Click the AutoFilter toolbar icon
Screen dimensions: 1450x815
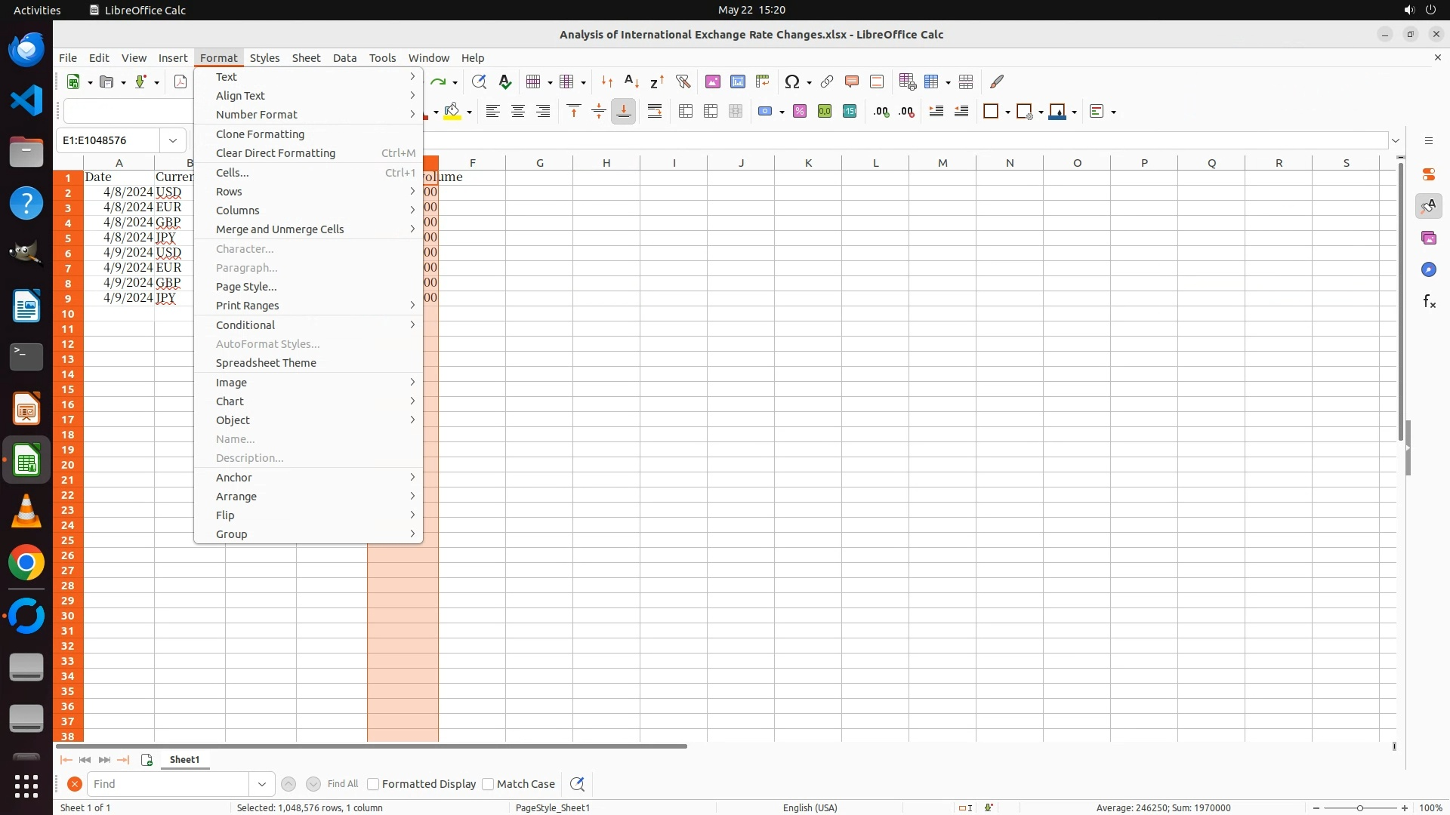coord(683,81)
